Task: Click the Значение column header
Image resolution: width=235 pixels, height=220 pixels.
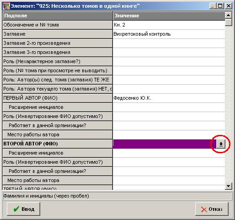Action: pyautogui.click(x=169, y=16)
